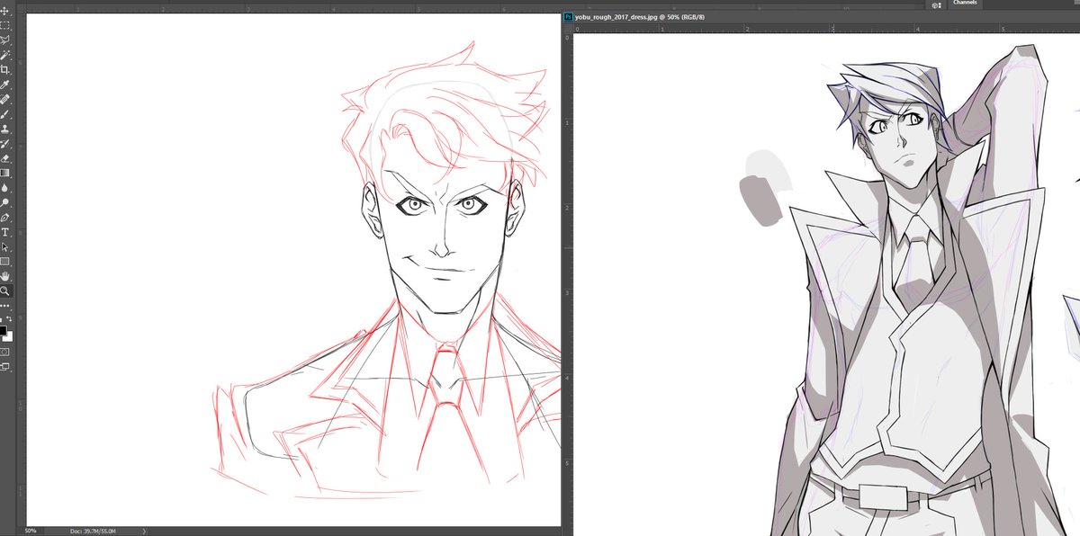Select the Eraser tool
Screen dimensions: 1080x536
click(7, 158)
